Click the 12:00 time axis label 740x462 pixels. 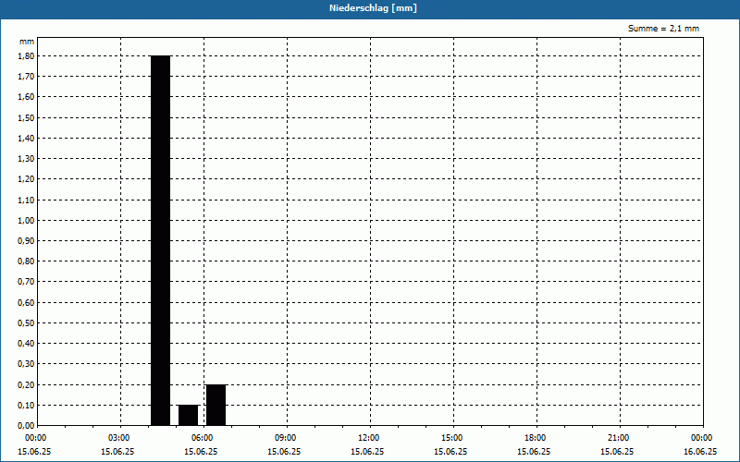[368, 438]
